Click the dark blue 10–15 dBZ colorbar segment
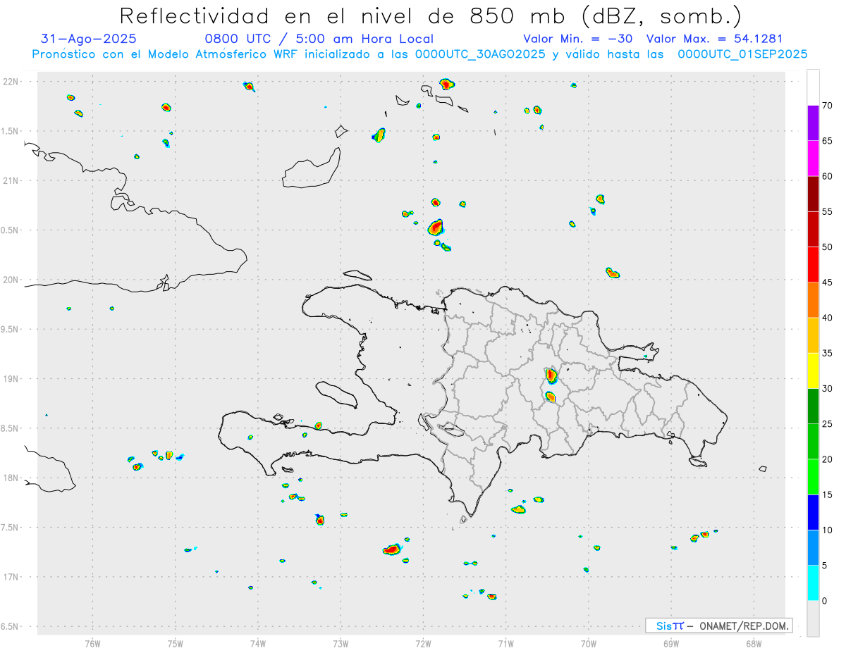Viewport: 846px width, 653px height. [813, 512]
